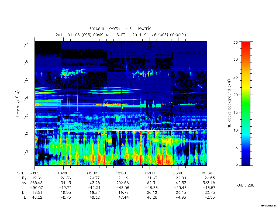Click the 04:00 SCET time tick label

click(x=63, y=173)
